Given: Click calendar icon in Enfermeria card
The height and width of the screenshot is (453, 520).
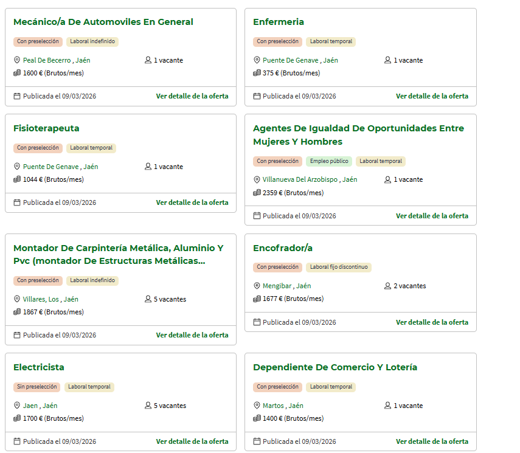Looking at the screenshot, I should [x=257, y=96].
